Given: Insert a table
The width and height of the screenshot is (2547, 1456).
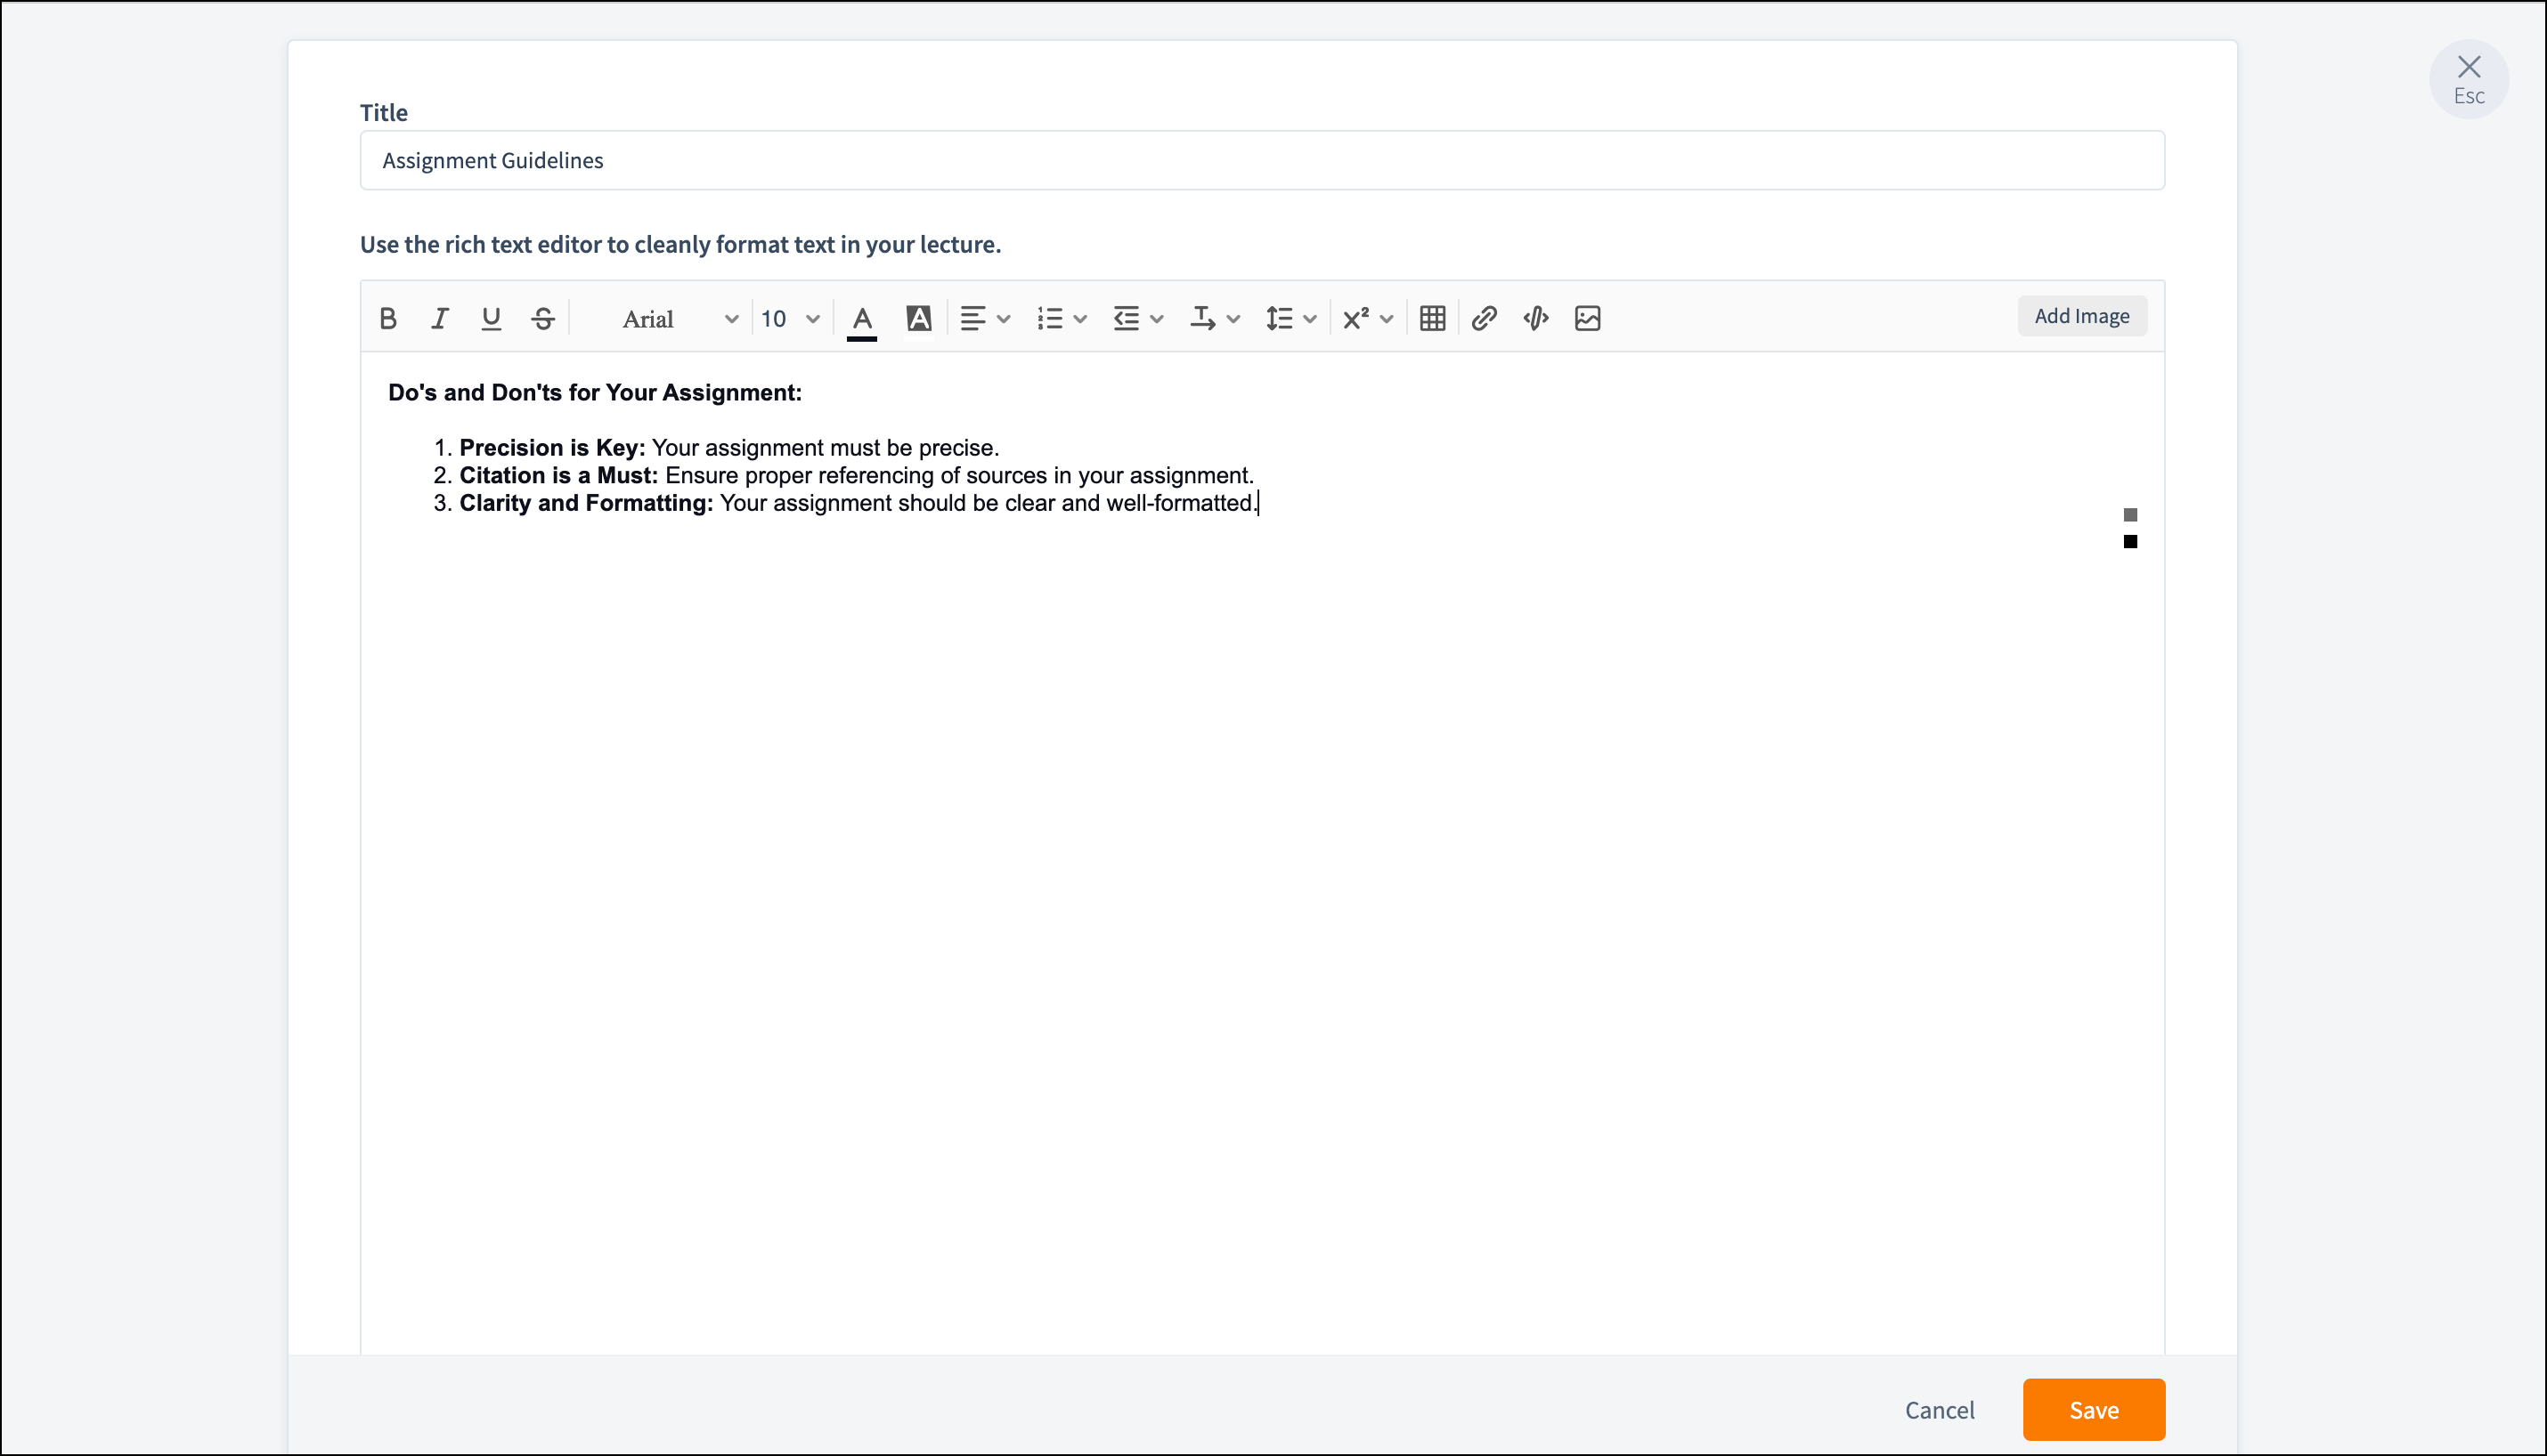Looking at the screenshot, I should (x=1431, y=319).
